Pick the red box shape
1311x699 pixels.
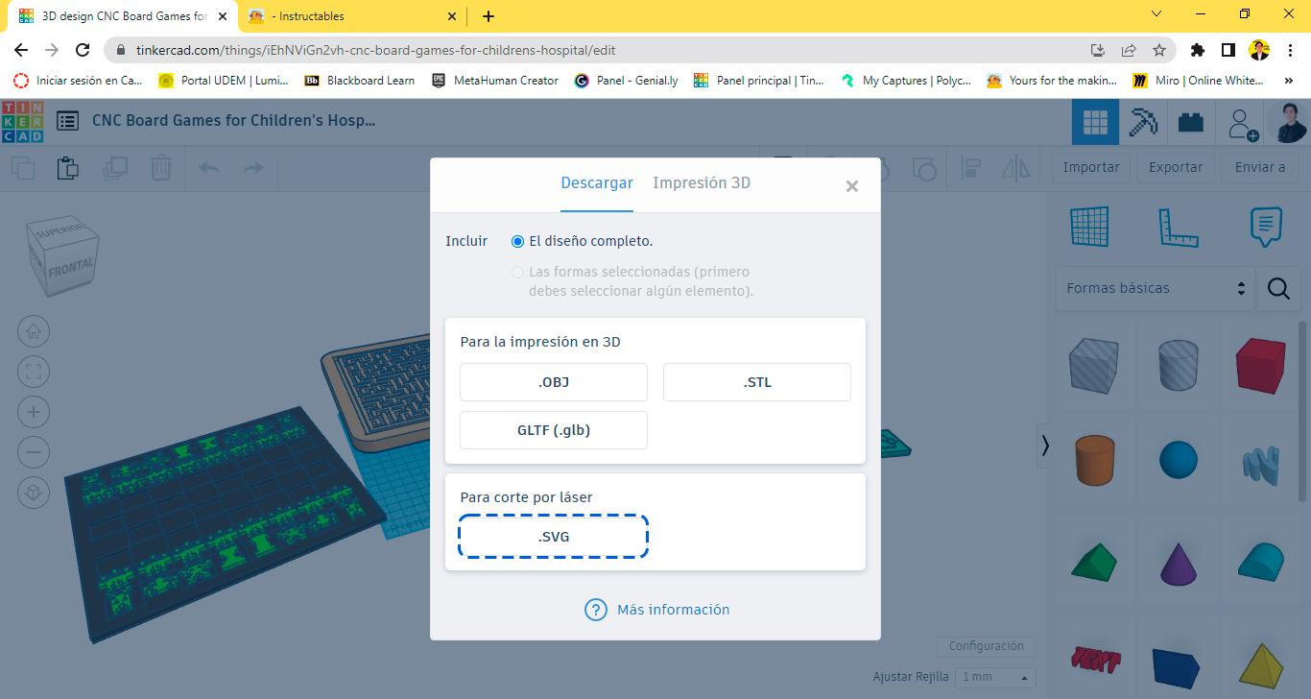tap(1260, 365)
